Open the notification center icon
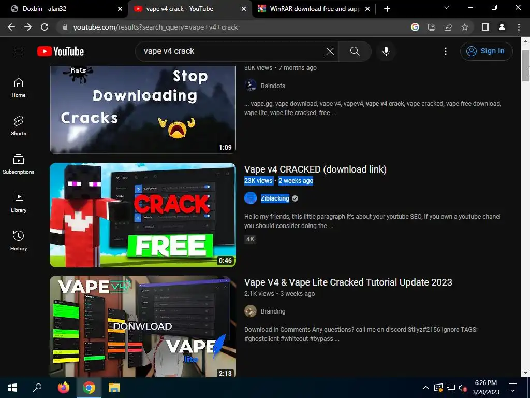Image resolution: width=530 pixels, height=398 pixels. pos(513,388)
